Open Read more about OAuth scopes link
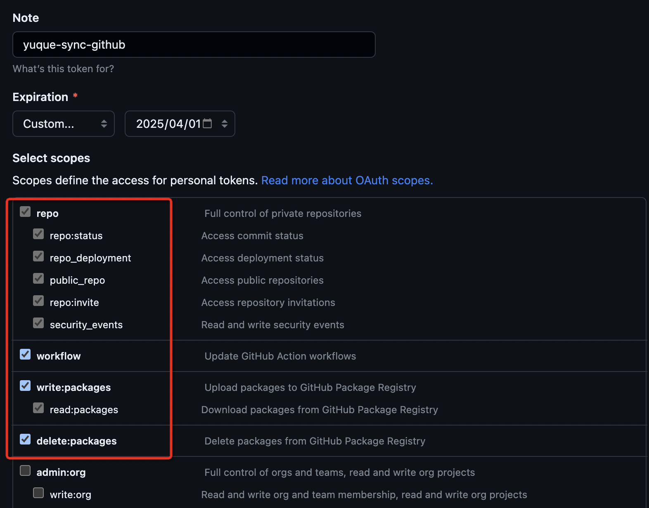The height and width of the screenshot is (508, 649). [x=347, y=180]
